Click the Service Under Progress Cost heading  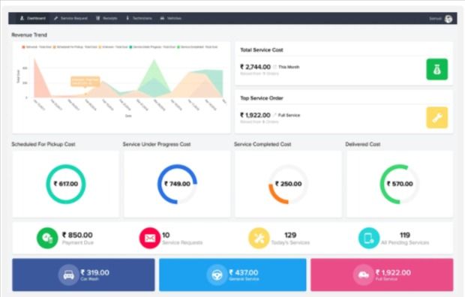[x=157, y=144]
